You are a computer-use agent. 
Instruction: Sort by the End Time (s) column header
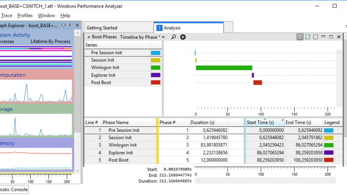(304, 122)
